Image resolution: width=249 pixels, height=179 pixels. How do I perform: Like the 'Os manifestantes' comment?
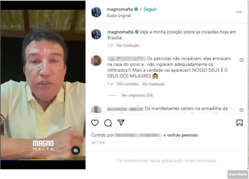pyautogui.click(x=241, y=110)
